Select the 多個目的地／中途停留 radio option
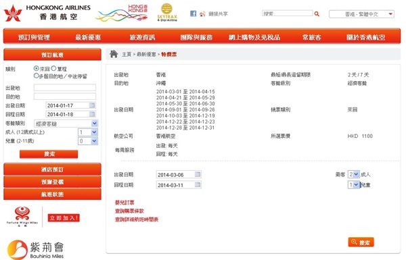This screenshot has width=406, height=260. (x=37, y=76)
